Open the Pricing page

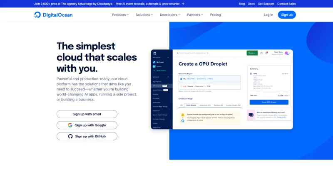pyautogui.click(x=215, y=15)
